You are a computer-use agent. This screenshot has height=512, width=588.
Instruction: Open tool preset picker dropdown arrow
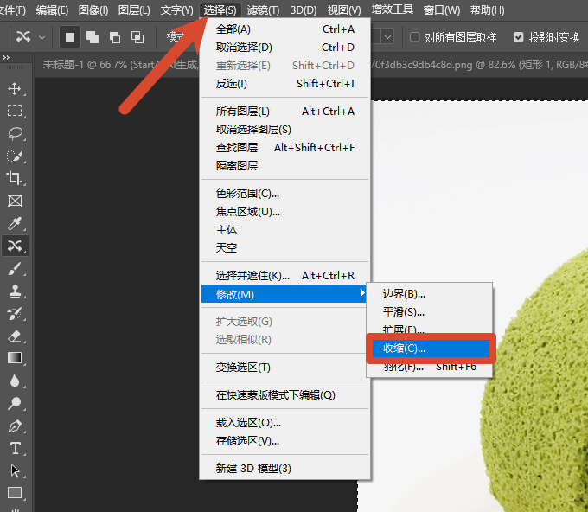click(42, 37)
